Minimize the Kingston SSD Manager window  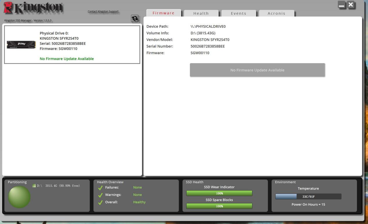click(342, 5)
